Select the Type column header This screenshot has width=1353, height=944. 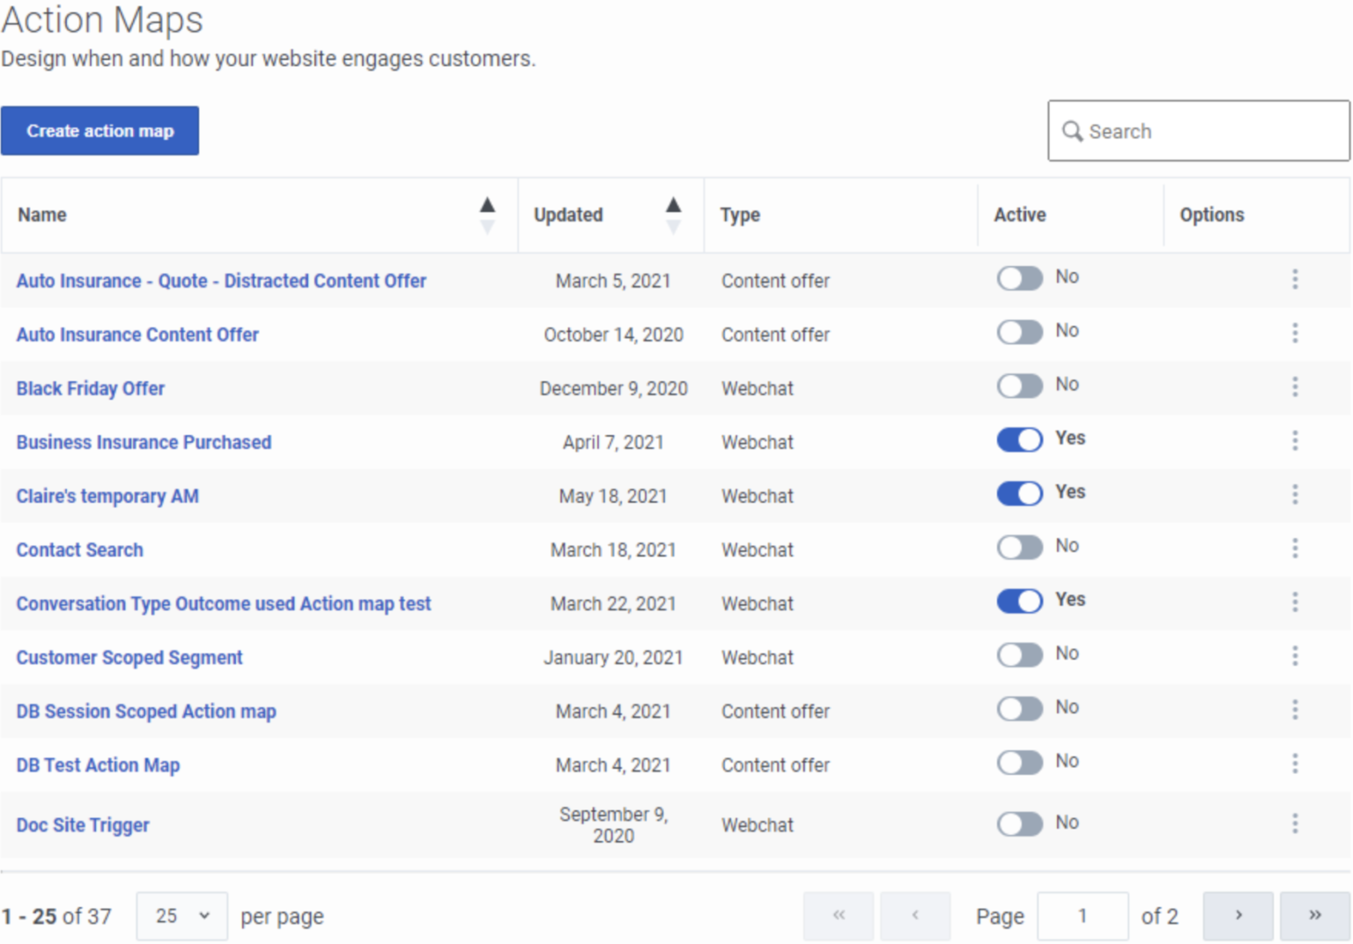pos(739,215)
